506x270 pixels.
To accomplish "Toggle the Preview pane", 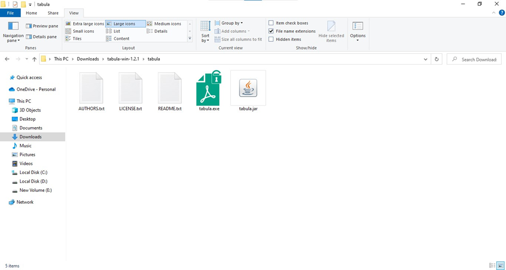I will pyautogui.click(x=42, y=26).
